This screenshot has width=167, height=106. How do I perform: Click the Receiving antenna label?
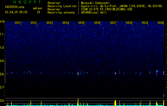61,12
